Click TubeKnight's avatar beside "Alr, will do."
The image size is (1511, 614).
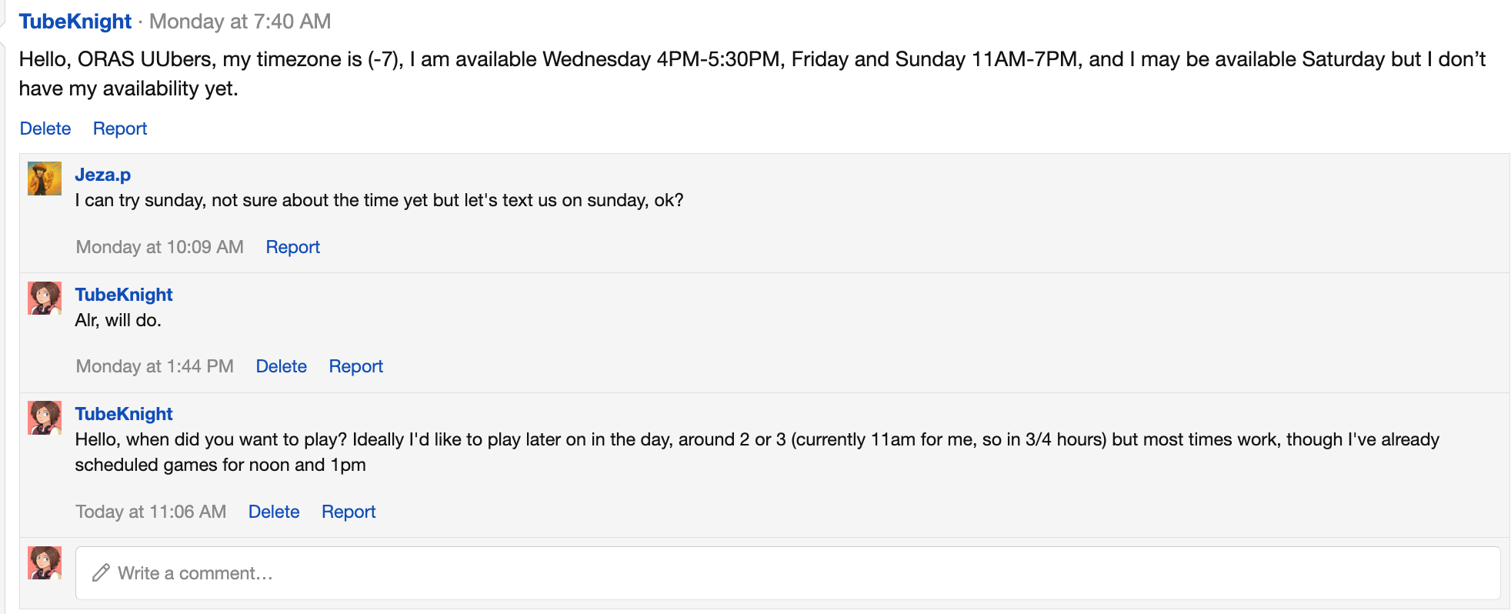[45, 299]
